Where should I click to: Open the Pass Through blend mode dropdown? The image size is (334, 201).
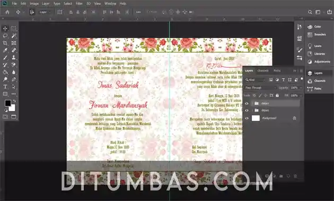(x=260, y=88)
